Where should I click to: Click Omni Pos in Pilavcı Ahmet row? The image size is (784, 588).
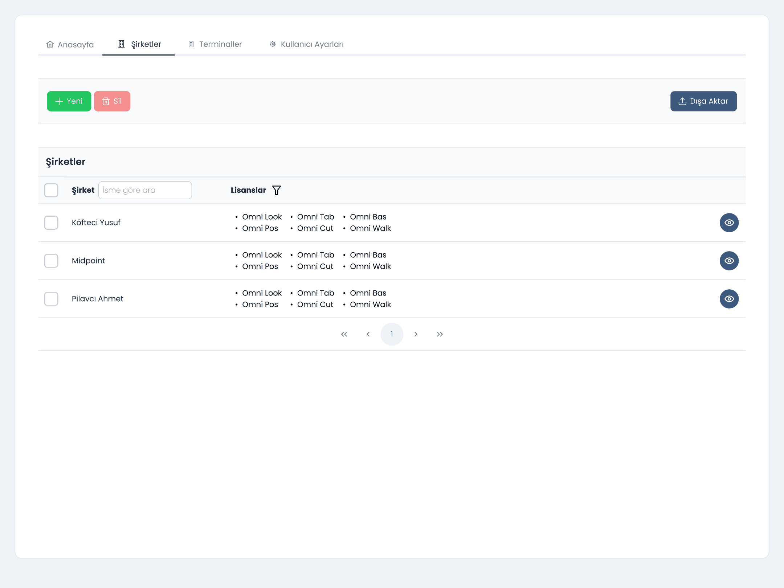(260, 305)
